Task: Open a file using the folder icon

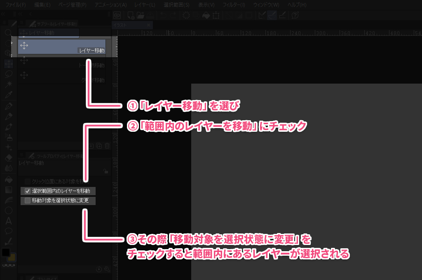Action: 140,15
